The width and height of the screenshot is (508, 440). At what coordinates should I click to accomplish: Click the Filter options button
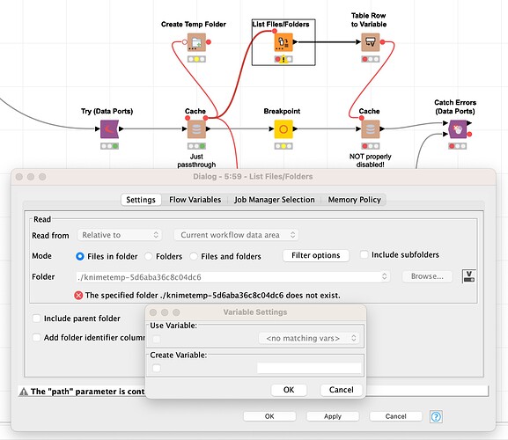[x=316, y=255]
